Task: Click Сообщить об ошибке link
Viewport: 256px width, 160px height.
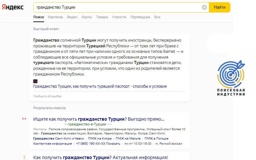Action: coord(47,96)
